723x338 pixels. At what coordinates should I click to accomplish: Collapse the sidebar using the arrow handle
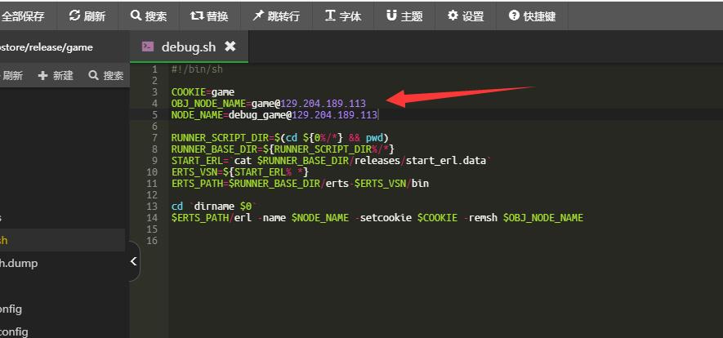[x=134, y=261]
